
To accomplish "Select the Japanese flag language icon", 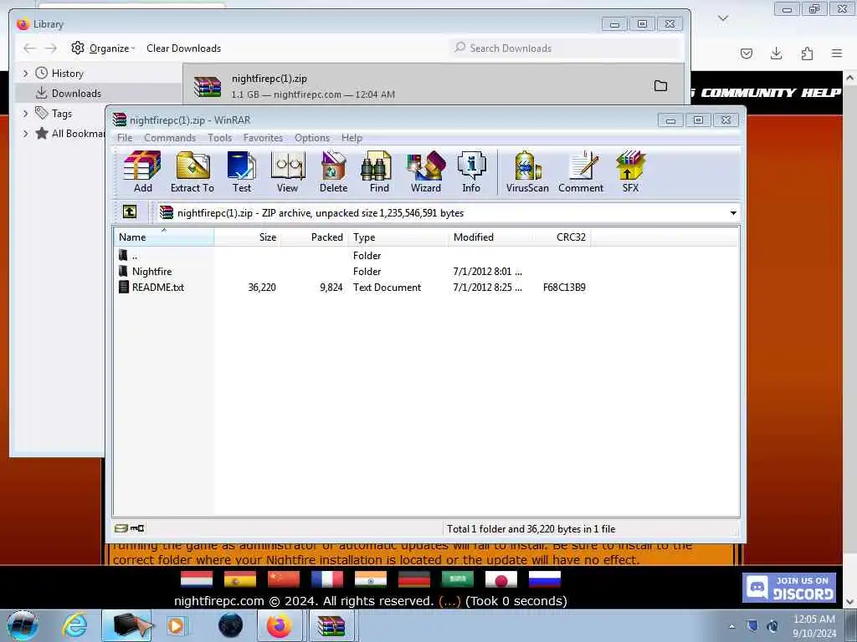I will coord(500,579).
